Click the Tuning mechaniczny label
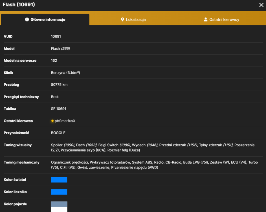This screenshot has width=266, height=212. 21,162
